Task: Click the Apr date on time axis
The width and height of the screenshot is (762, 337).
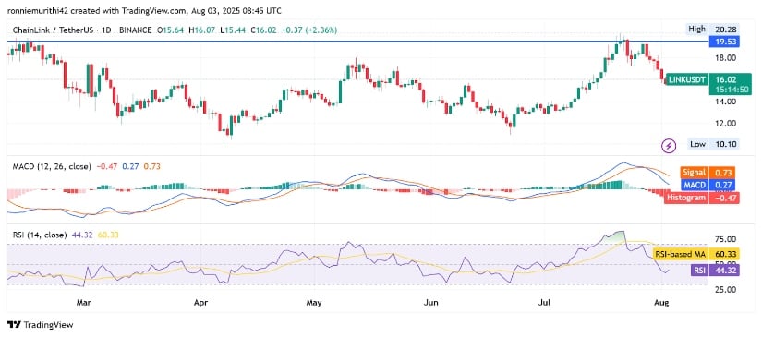Action: [x=200, y=303]
